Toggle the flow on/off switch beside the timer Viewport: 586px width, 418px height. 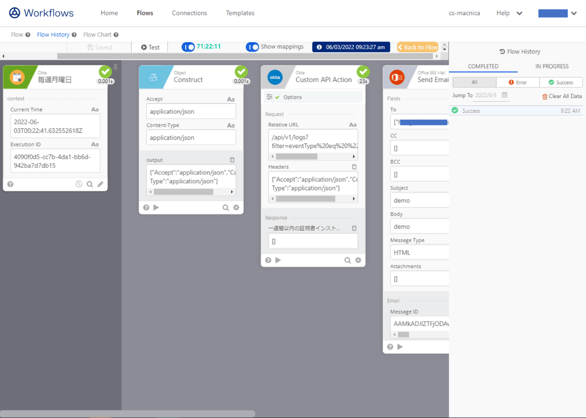point(188,47)
